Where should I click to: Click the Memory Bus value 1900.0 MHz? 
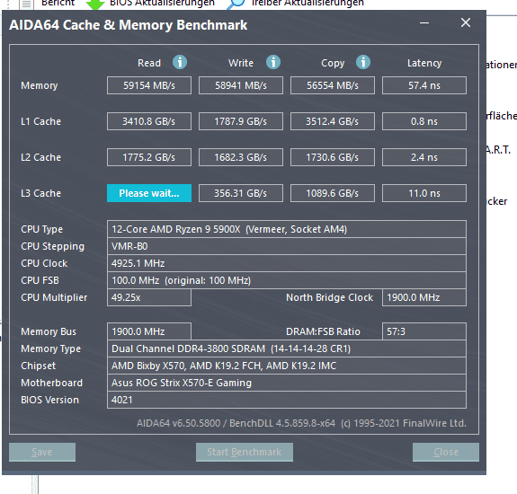pos(149,331)
